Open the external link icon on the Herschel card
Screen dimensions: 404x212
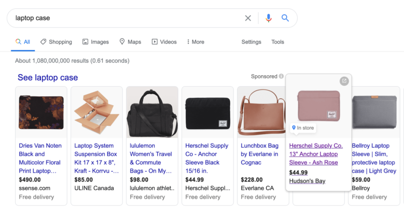pyautogui.click(x=344, y=81)
